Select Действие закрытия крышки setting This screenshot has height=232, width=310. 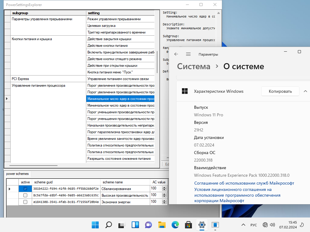coord(120,39)
